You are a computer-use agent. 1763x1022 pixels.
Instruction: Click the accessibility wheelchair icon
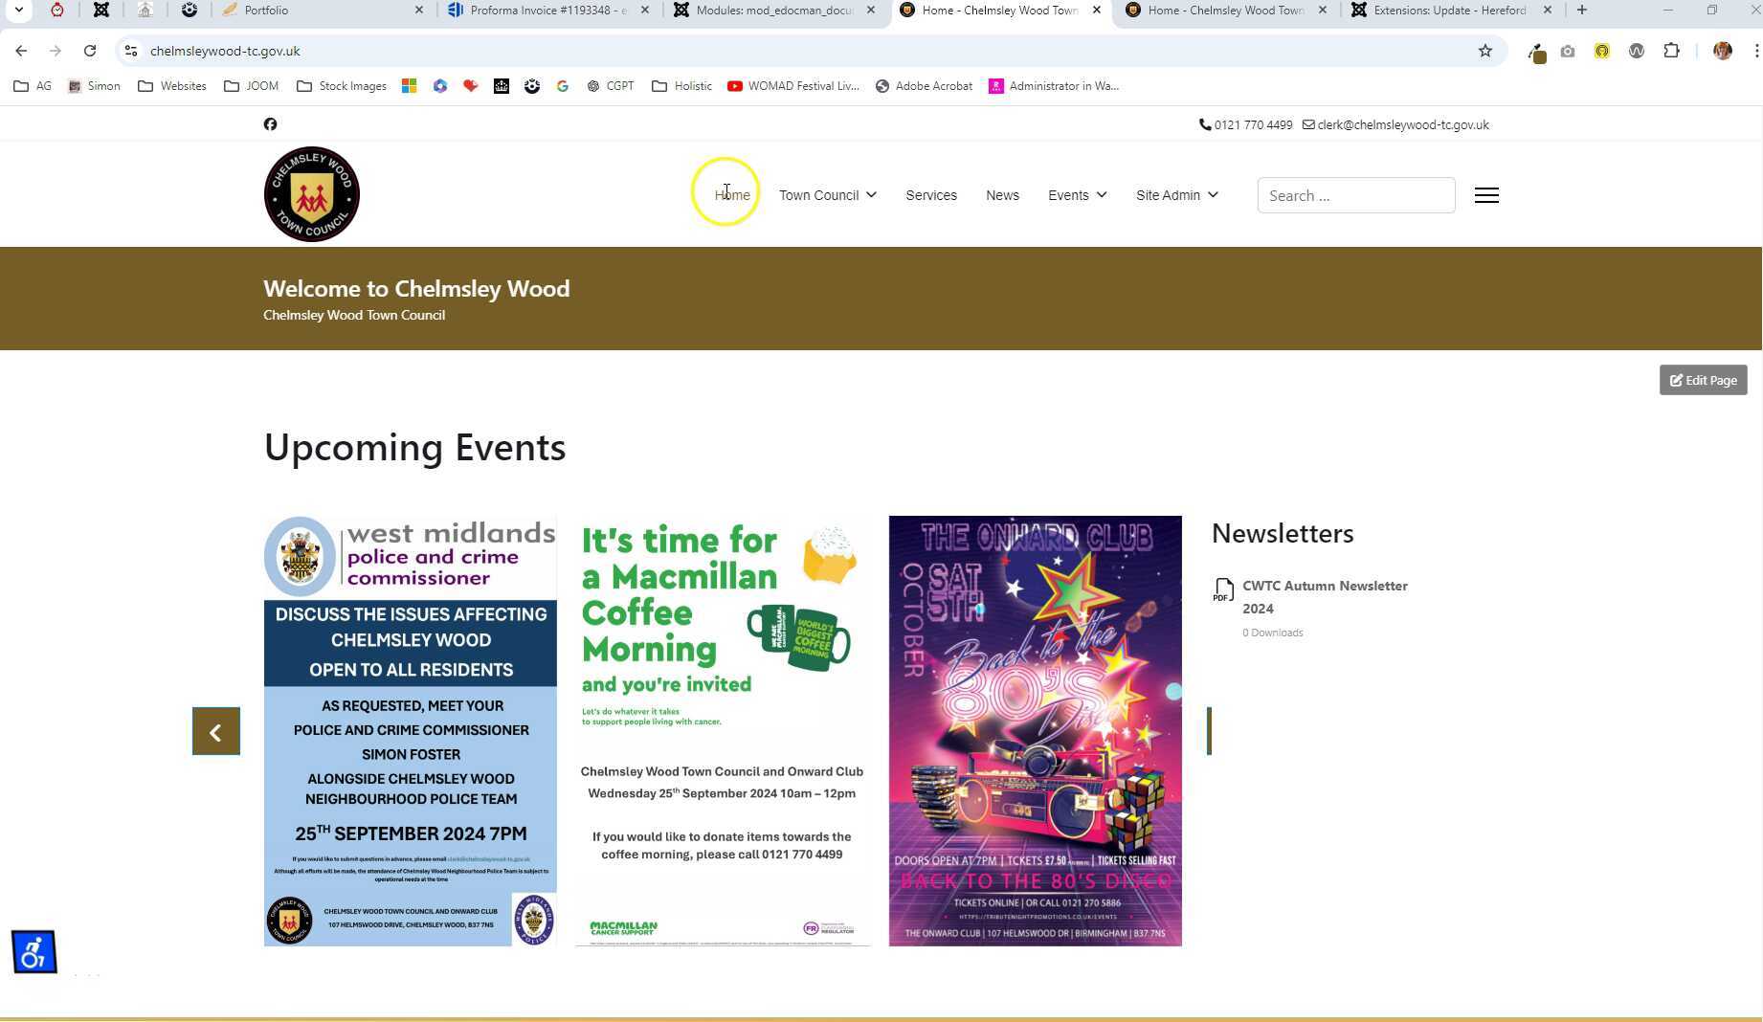click(34, 952)
